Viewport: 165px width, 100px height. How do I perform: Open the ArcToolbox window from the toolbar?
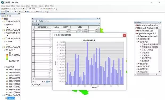(50, 9)
